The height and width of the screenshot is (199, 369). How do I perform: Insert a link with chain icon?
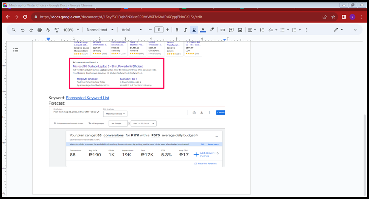pyautogui.click(x=223, y=30)
